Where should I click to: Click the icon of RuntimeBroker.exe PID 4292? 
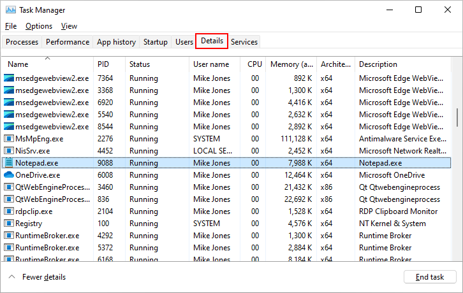[9, 236]
